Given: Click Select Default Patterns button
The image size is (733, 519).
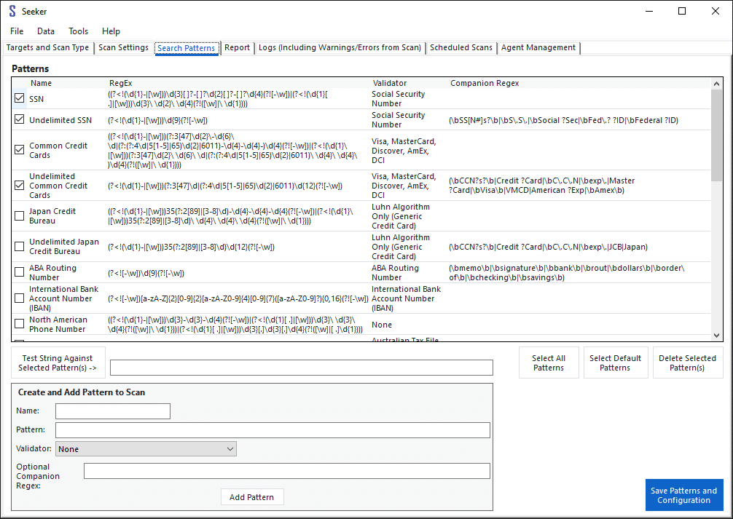Looking at the screenshot, I should (615, 362).
